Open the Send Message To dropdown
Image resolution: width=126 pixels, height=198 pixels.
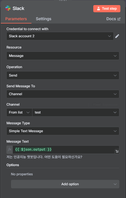tap(63, 94)
